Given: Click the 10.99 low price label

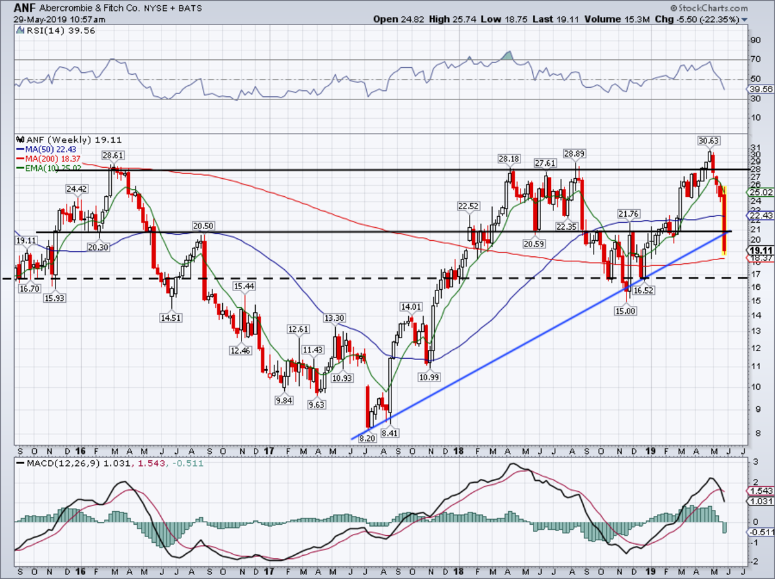Looking at the screenshot, I should click(x=429, y=377).
